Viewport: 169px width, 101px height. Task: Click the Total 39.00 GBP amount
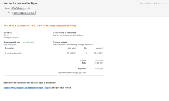click(x=99, y=63)
